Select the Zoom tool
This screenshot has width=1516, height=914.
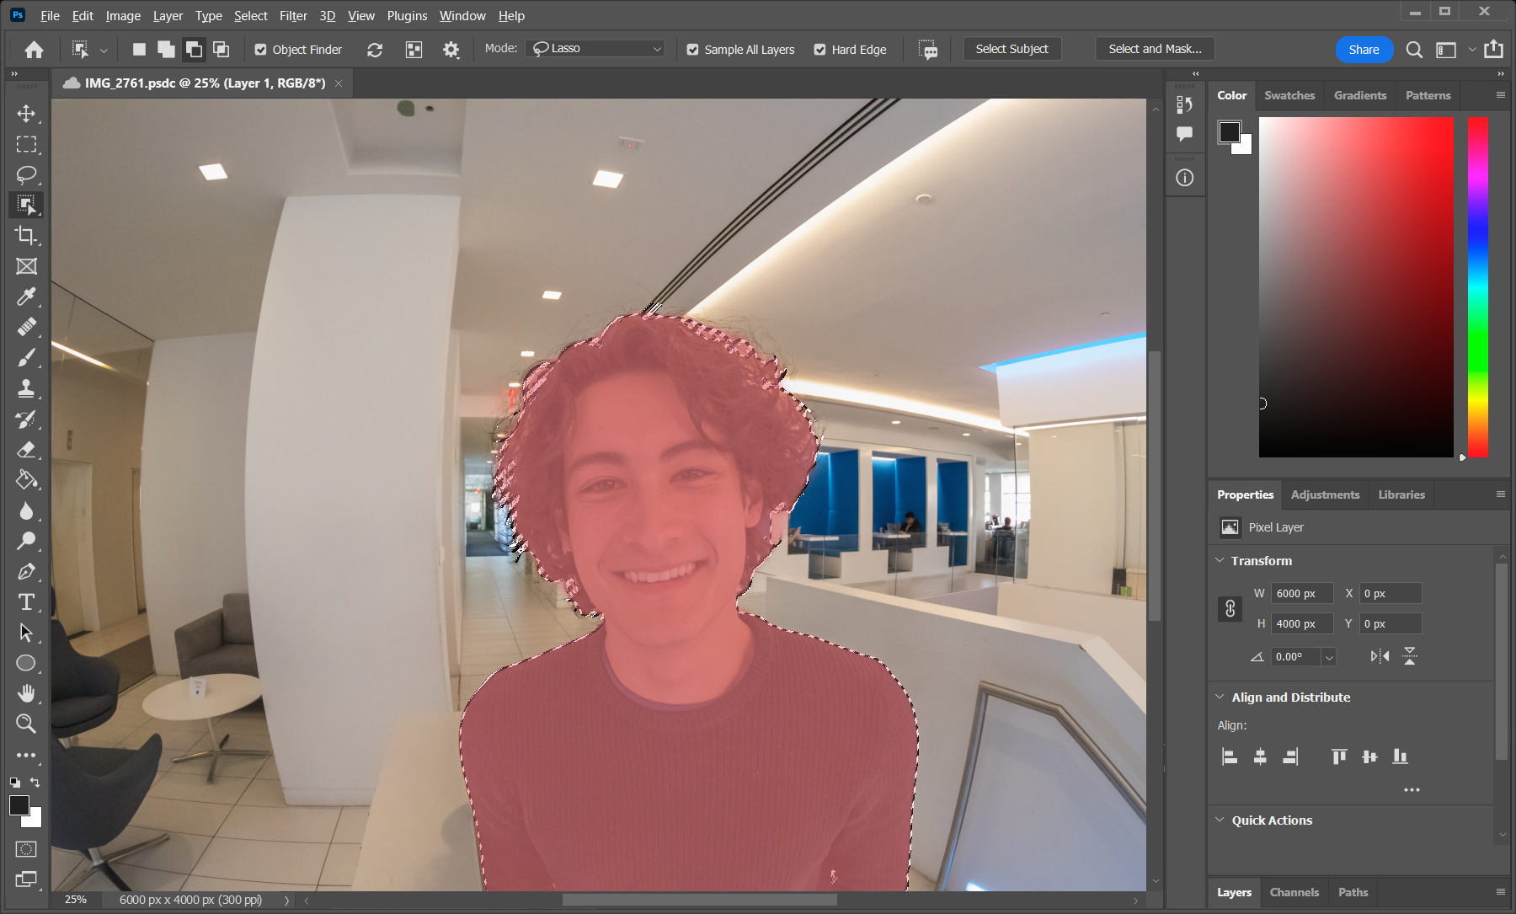tap(26, 724)
